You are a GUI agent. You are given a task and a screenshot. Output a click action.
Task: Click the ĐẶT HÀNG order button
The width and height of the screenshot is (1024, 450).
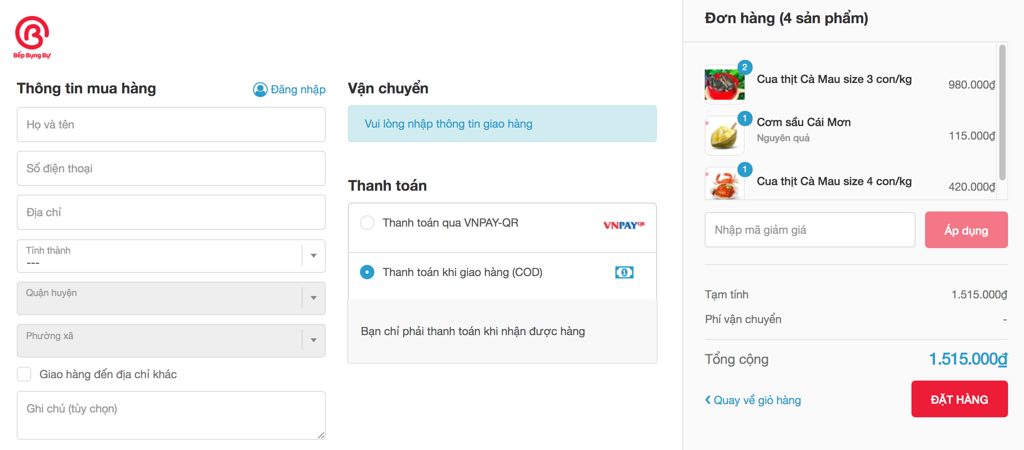pyautogui.click(x=959, y=399)
